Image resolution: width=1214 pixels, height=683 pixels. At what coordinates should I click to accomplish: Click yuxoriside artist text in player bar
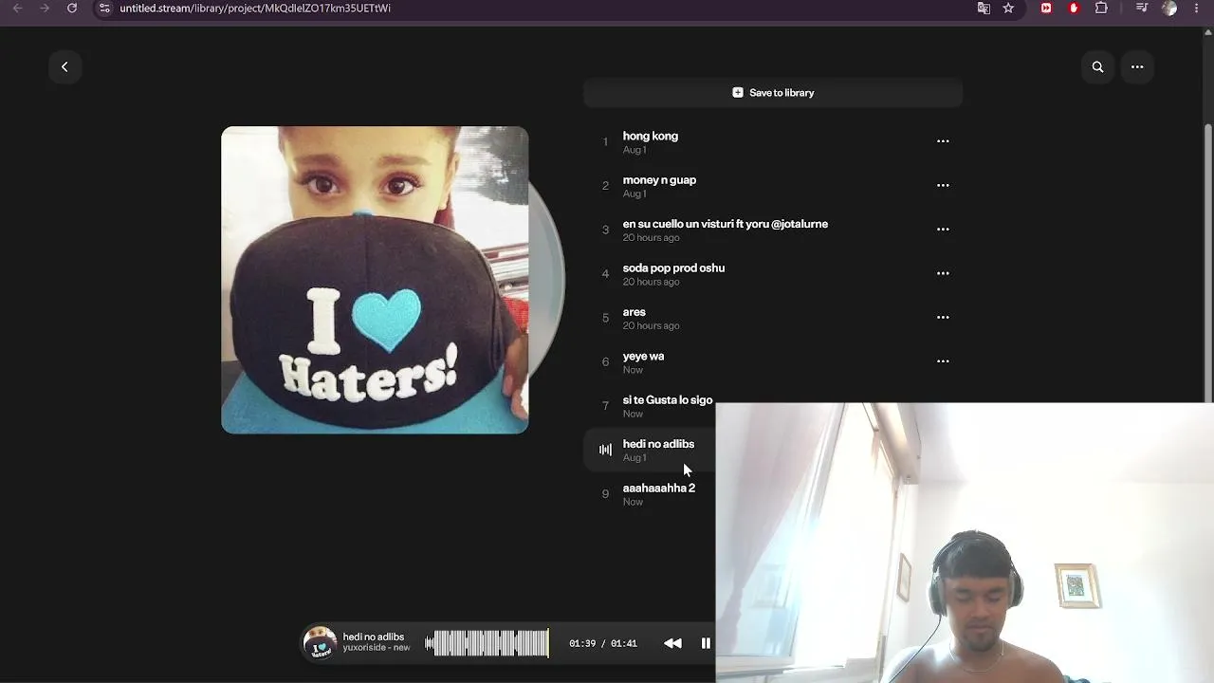pos(377,648)
